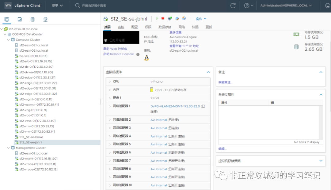Image resolution: width=331 pixels, height=190 pixels.
Task: Collapse the 备注 panel
Action: (321, 72)
